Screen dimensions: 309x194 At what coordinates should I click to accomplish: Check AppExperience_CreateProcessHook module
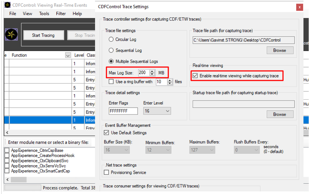[7, 155]
